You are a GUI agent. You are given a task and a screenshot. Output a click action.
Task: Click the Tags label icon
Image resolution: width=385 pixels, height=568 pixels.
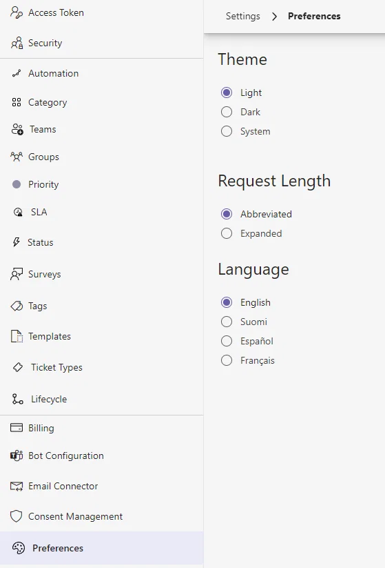click(17, 306)
